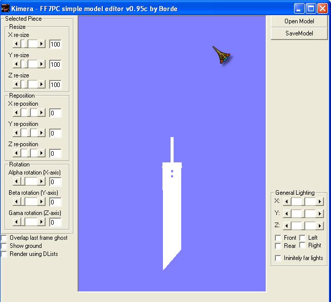Click the Z re-size value field

click(x=55, y=84)
